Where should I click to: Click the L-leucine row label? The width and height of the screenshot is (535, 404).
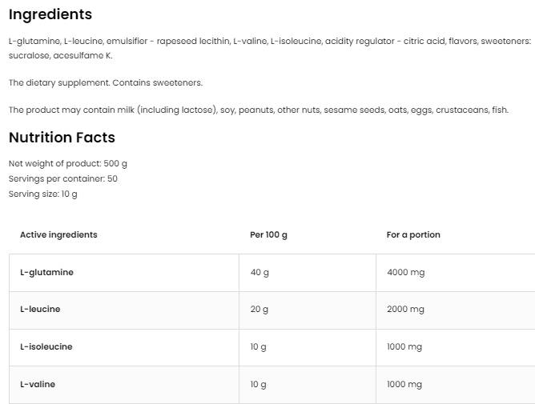point(40,309)
